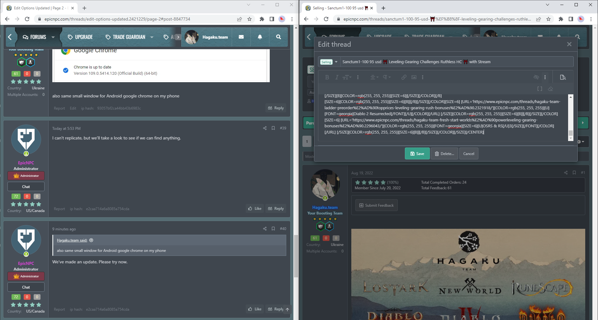The height and width of the screenshot is (320, 598).
Task: Open the extensions puzzle icon in left window
Action: coord(262,19)
